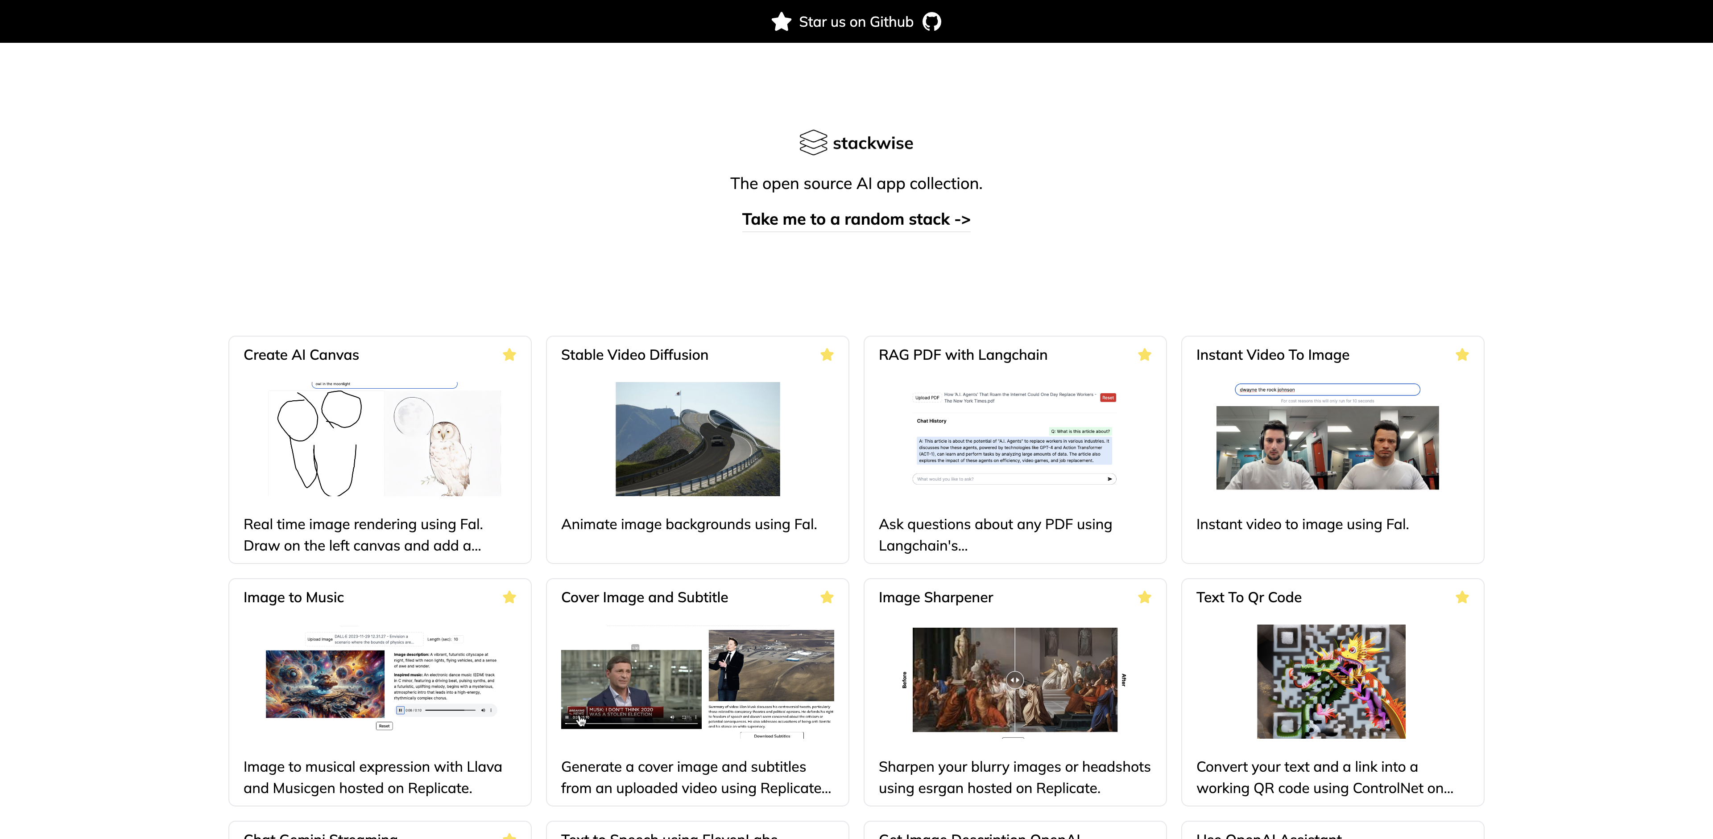Open the RAG PDF with Langchain title

tap(963, 355)
